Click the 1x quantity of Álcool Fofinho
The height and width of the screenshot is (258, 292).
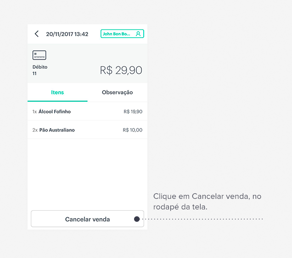click(x=34, y=111)
